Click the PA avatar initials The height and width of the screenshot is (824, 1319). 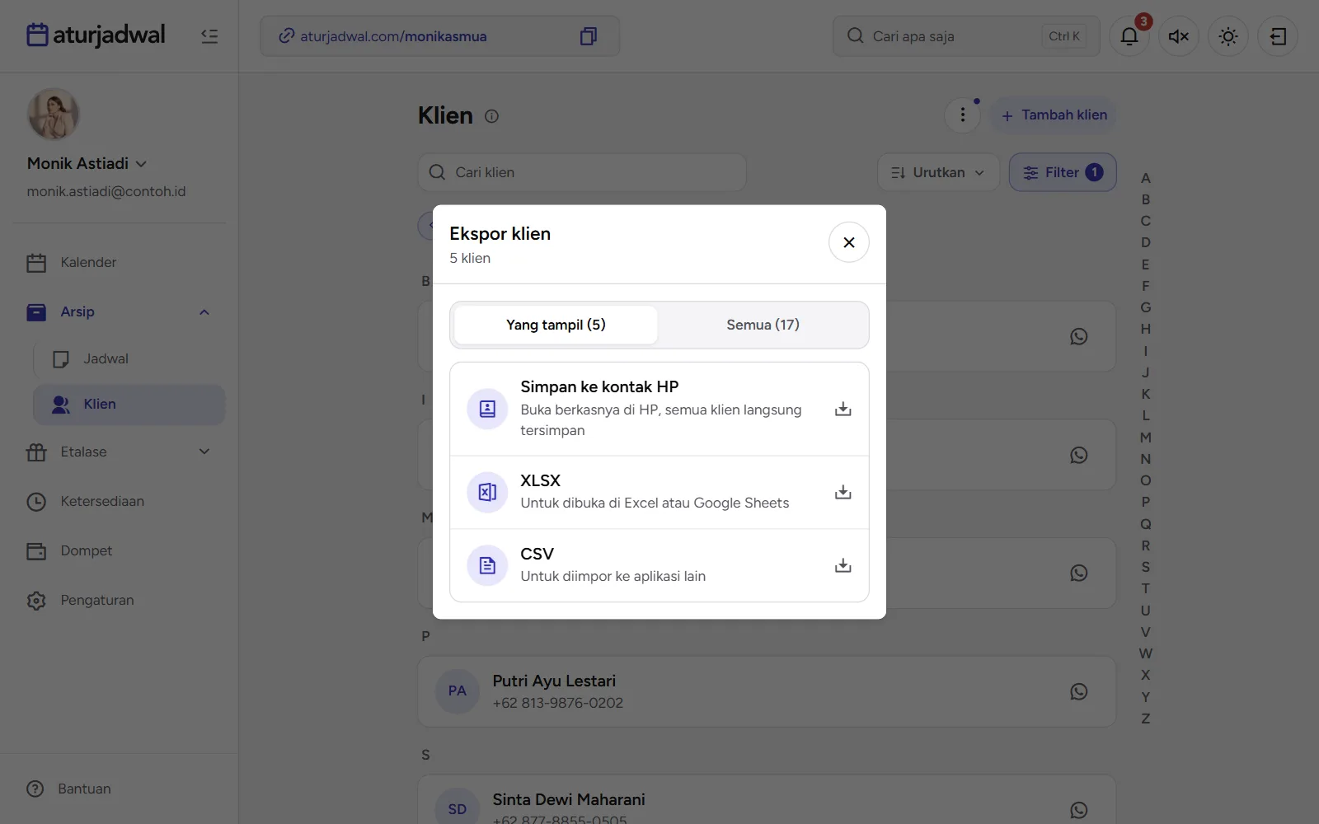pyautogui.click(x=458, y=691)
